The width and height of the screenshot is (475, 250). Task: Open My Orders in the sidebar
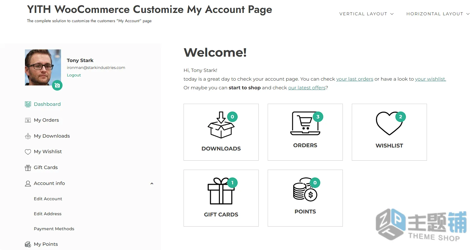click(x=46, y=120)
